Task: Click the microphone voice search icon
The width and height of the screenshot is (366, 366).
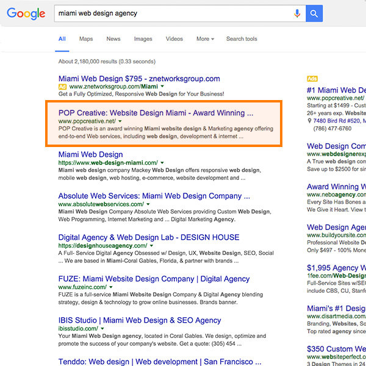Action: 297,13
